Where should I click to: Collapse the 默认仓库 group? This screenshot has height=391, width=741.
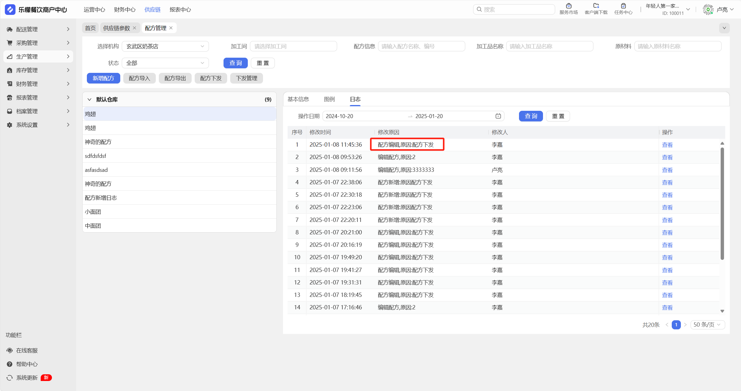[x=89, y=99]
